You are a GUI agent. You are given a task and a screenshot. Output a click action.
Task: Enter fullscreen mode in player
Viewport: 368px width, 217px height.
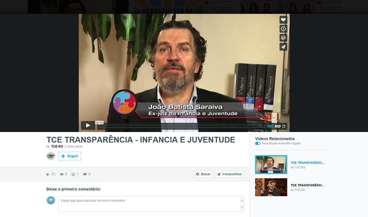[284, 126]
